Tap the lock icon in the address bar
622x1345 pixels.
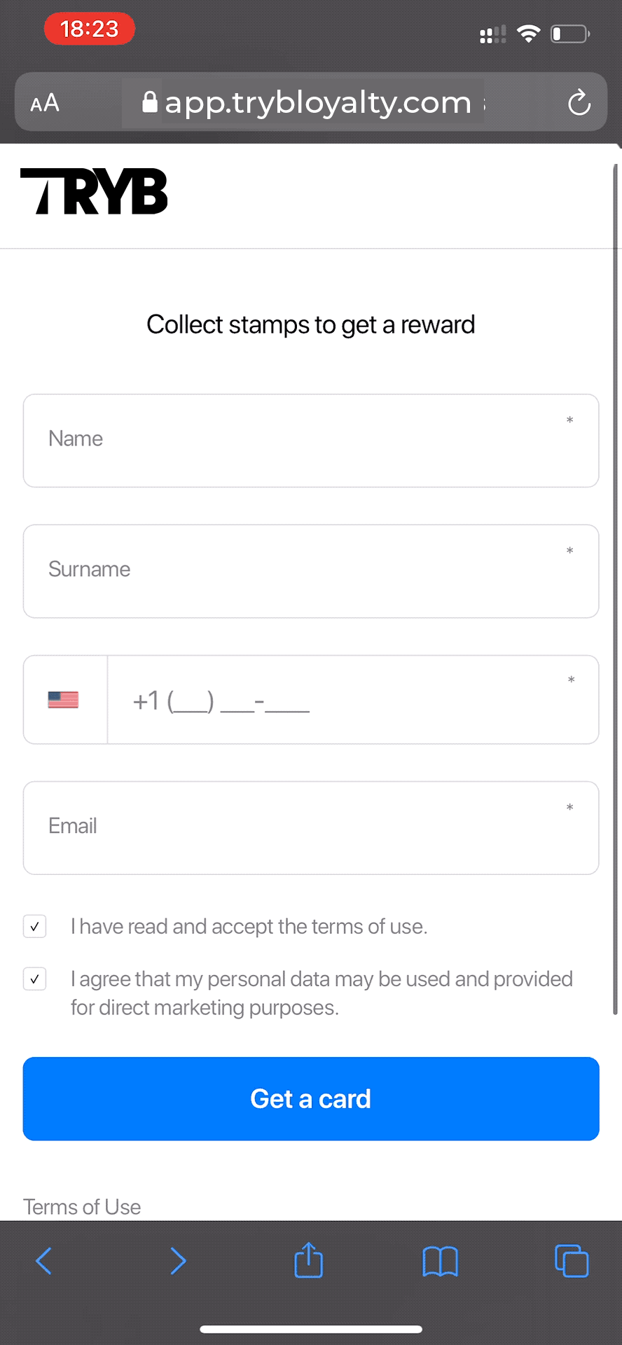coord(149,103)
